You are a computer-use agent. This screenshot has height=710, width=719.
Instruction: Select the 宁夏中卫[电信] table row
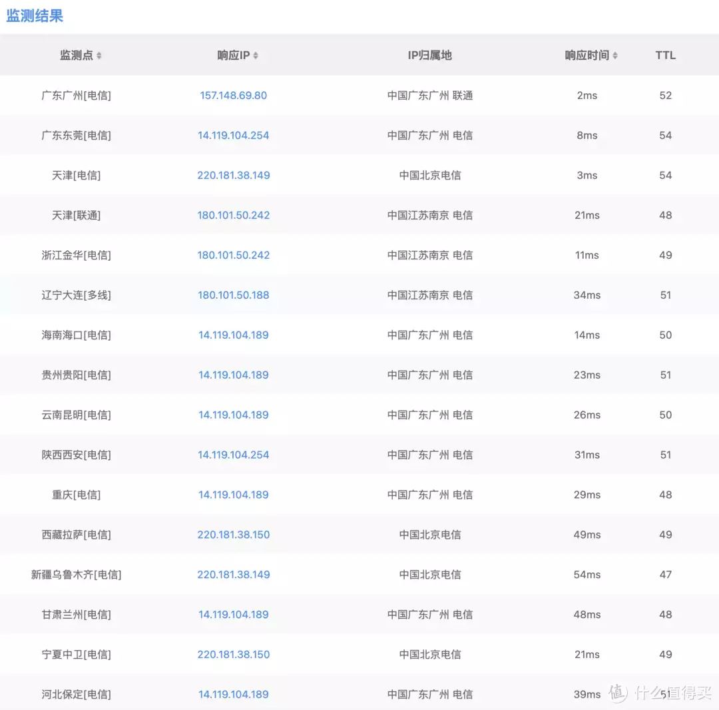click(x=359, y=654)
